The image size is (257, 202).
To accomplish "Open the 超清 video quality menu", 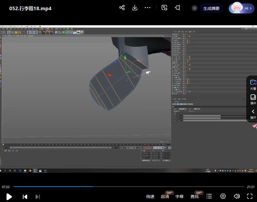I will (x=165, y=196).
